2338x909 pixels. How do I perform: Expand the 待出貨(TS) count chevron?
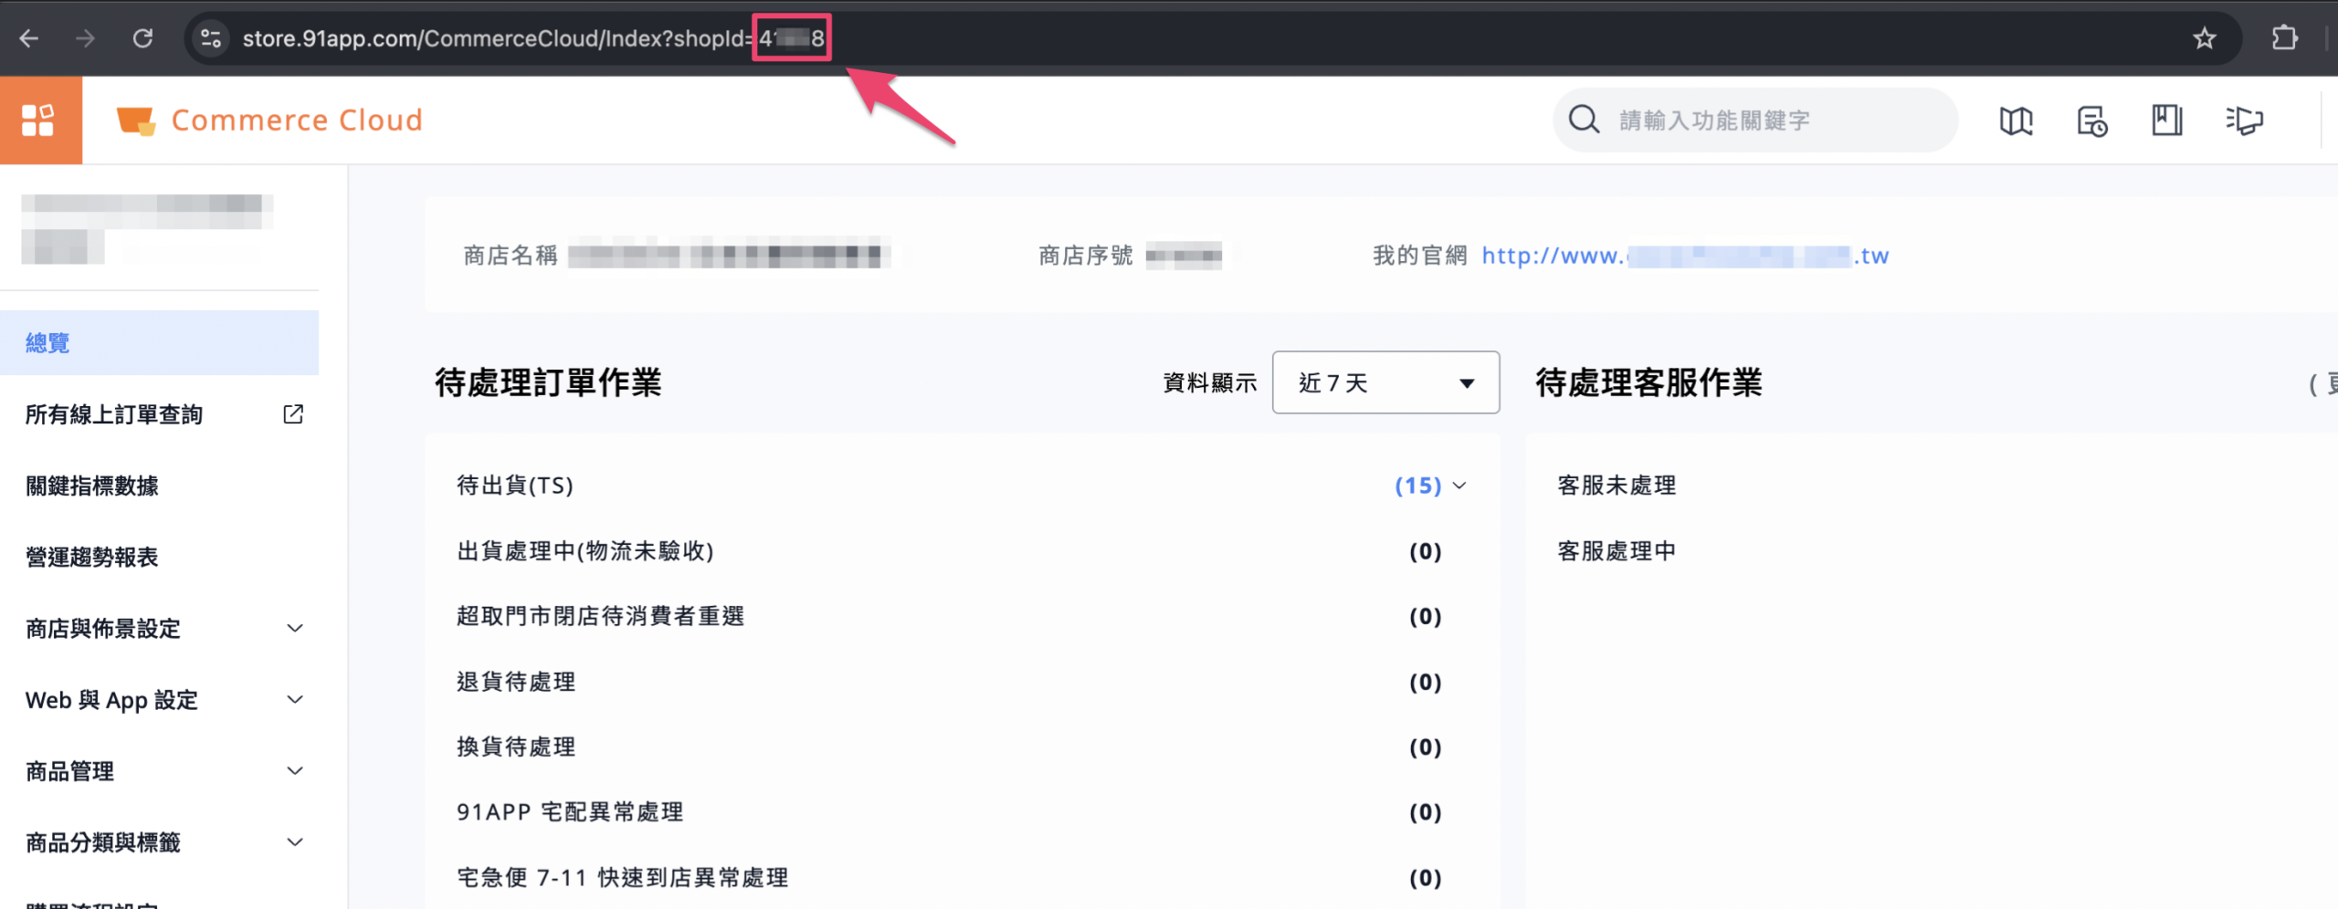pos(1459,486)
